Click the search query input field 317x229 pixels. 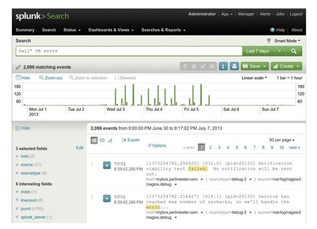pos(128,51)
